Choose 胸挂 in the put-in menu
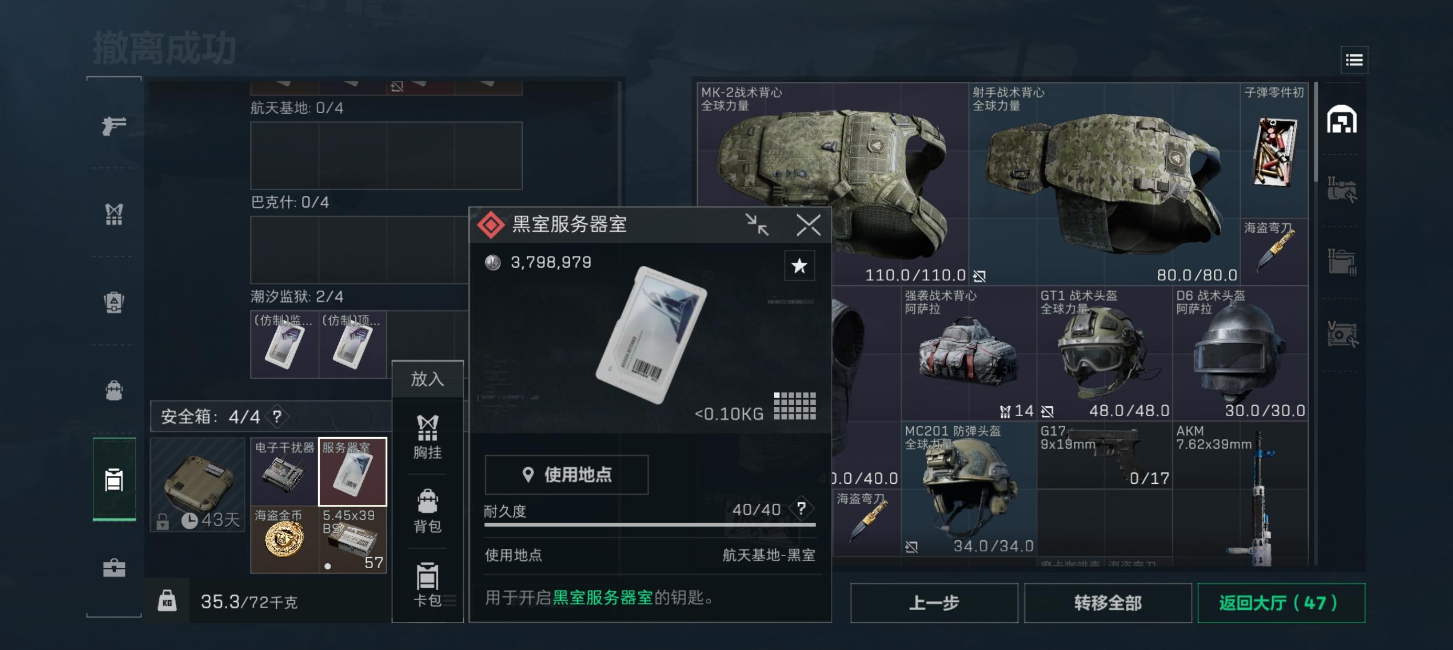Viewport: 1453px width, 650px height. pos(427,437)
